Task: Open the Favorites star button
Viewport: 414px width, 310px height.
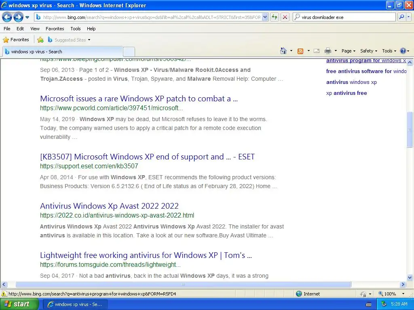Action: point(16,40)
